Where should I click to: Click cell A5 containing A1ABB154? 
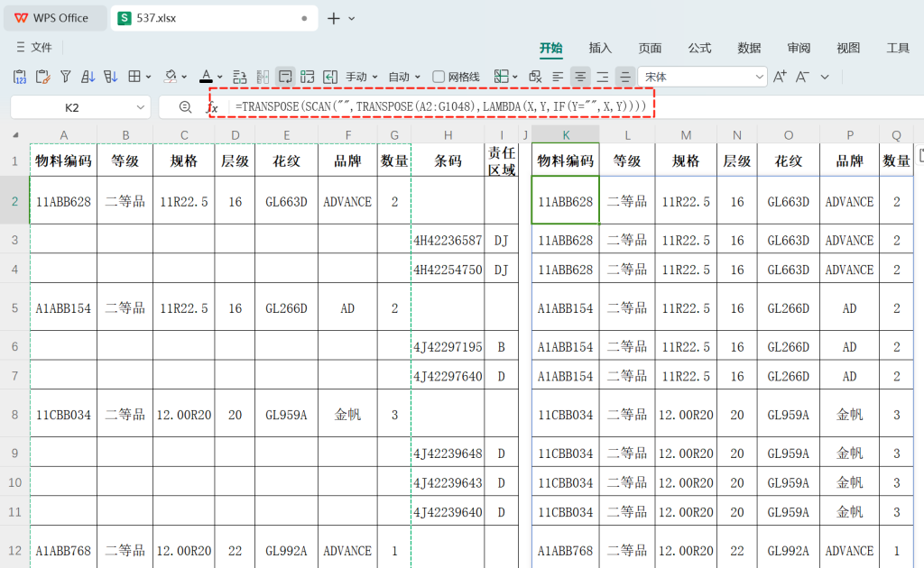63,307
